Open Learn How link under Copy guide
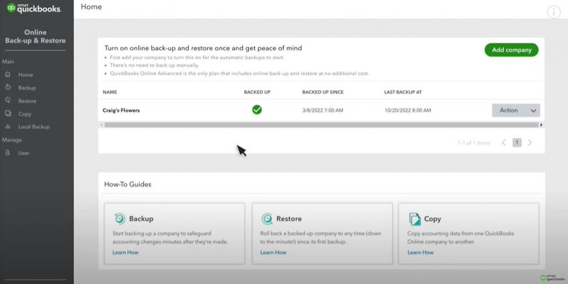The image size is (568, 284). [x=420, y=252]
